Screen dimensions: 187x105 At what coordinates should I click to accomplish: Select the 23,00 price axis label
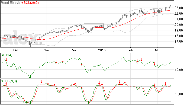click(x=179, y=8)
